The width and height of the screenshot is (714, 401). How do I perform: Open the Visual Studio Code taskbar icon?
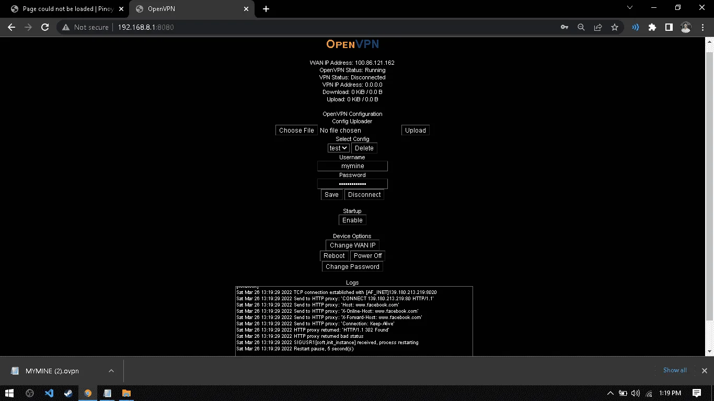point(49,393)
